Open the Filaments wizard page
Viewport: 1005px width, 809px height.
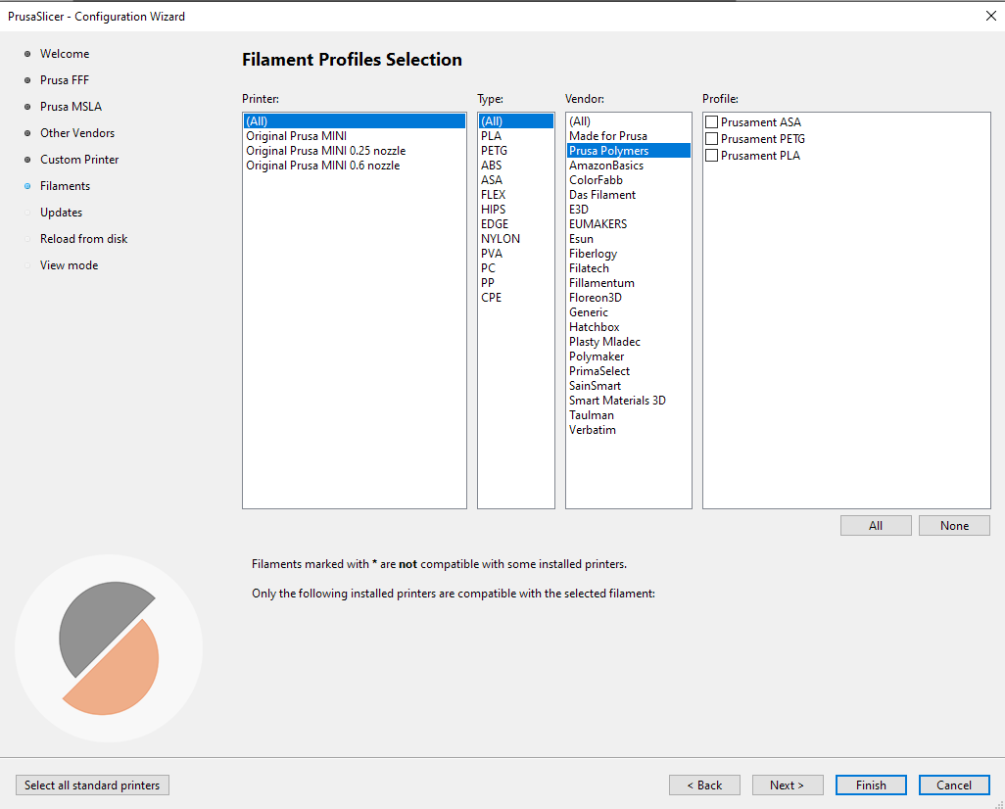[65, 186]
